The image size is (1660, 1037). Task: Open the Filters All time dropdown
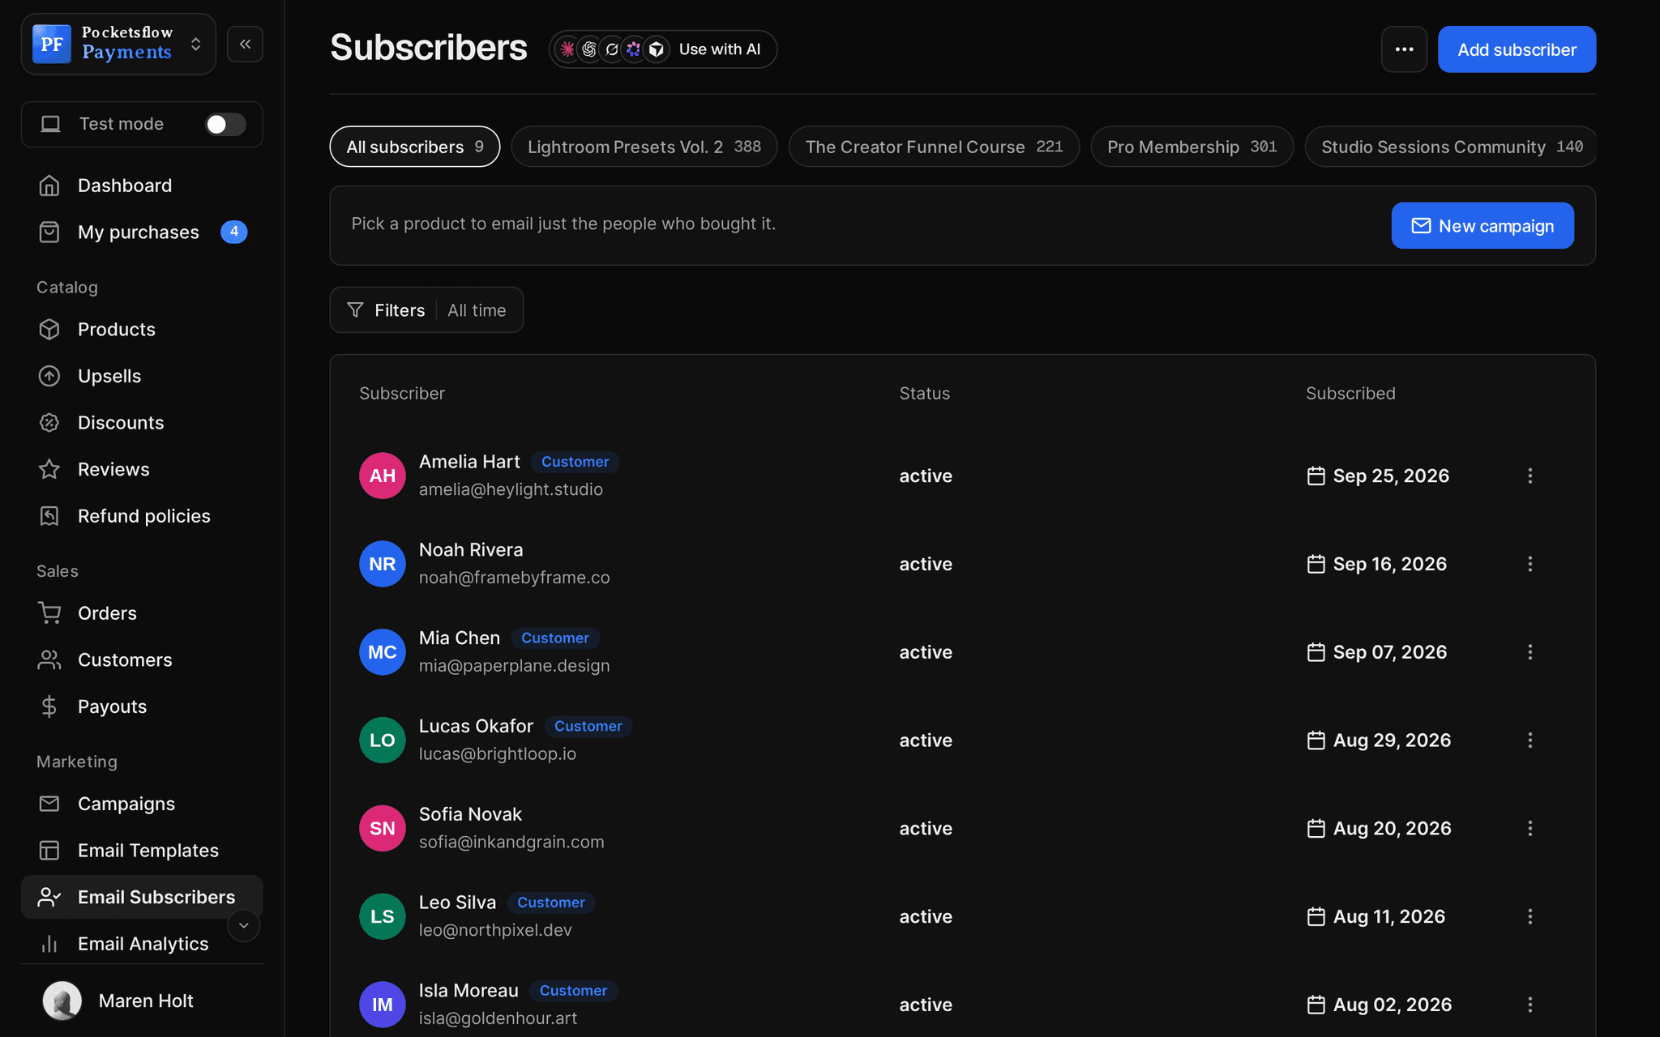(x=426, y=309)
